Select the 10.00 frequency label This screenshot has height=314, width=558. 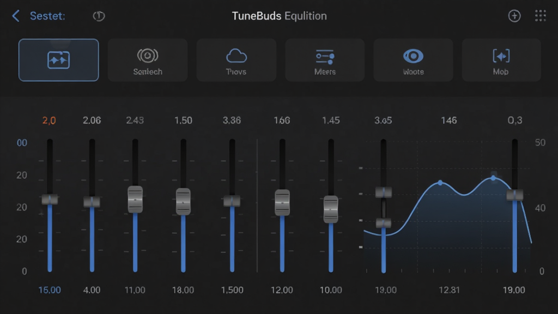coord(331,290)
